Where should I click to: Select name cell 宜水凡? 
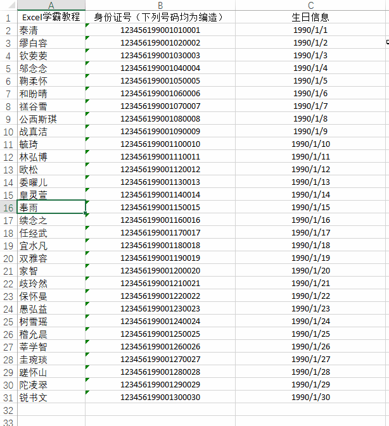click(x=51, y=246)
